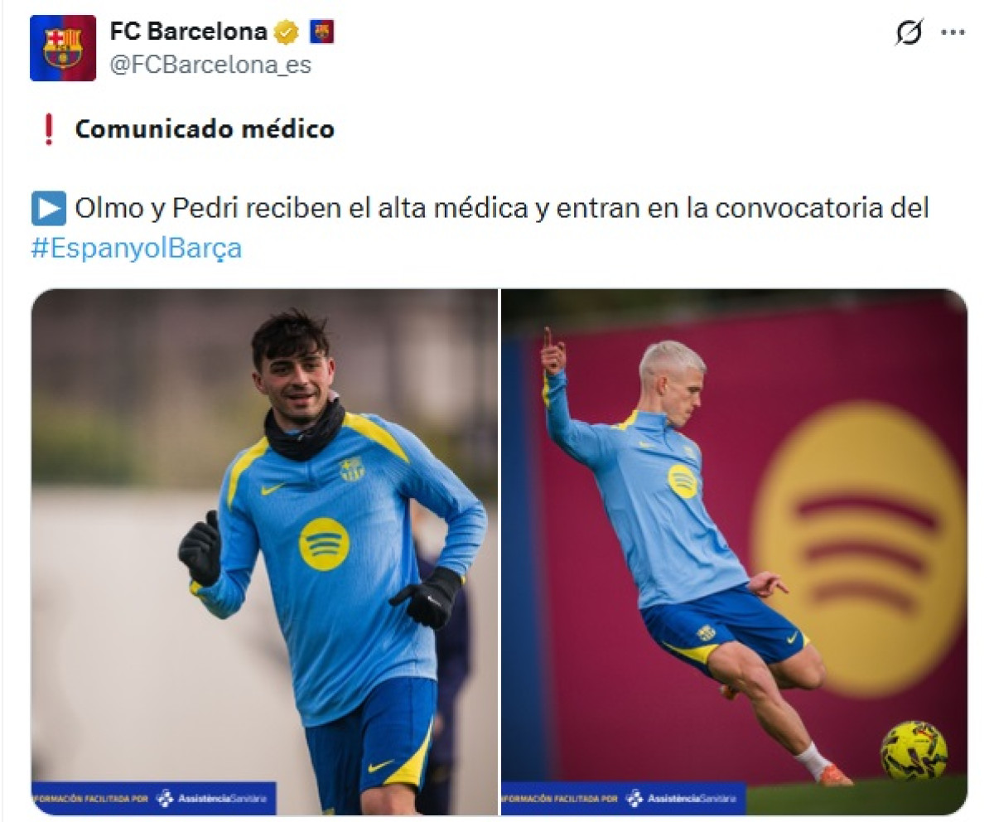994x822 pixels.
Task: Click the yellow football in right photo
Action: coord(914,751)
